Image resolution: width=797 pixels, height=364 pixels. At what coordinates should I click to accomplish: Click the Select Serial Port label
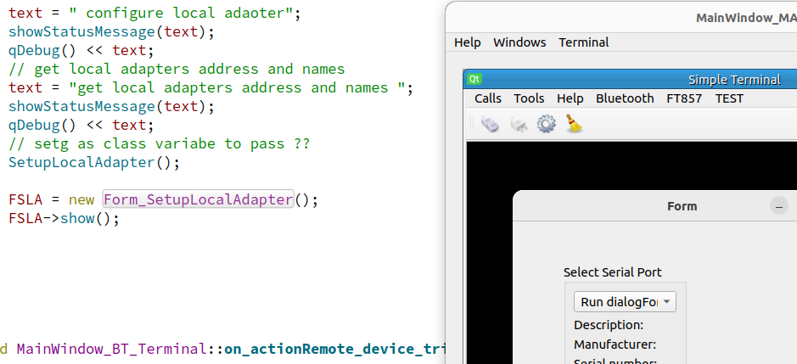[x=613, y=272]
